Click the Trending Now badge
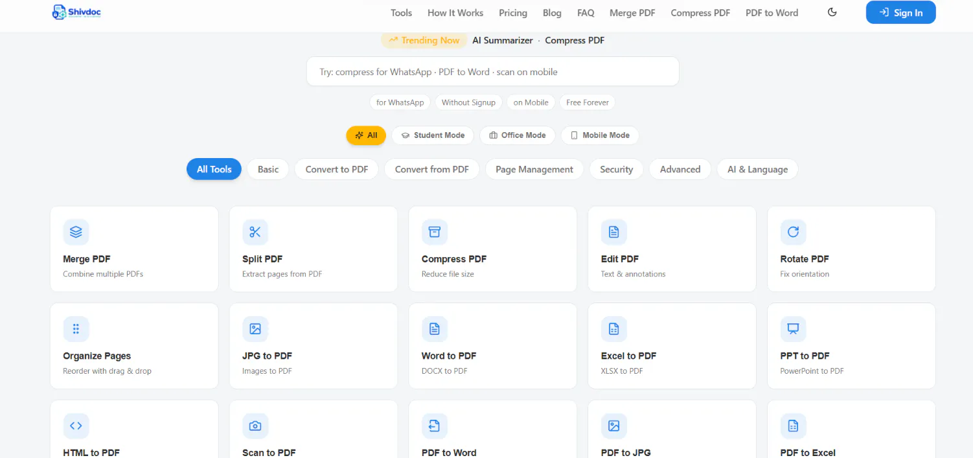The width and height of the screenshot is (973, 458). pos(424,40)
